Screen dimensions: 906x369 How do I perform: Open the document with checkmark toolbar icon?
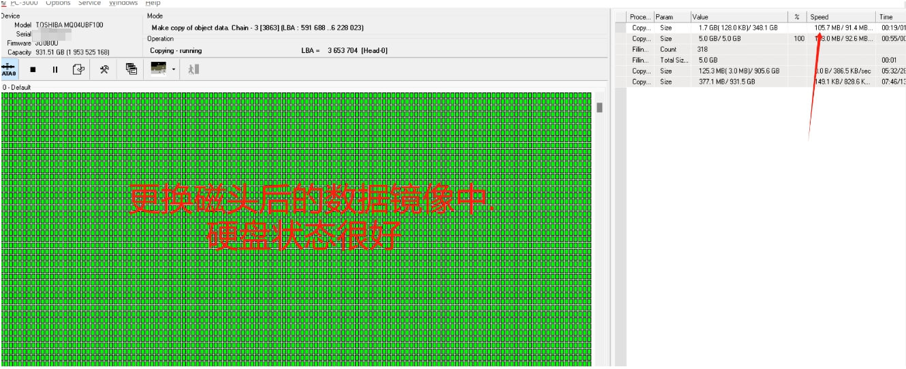78,69
